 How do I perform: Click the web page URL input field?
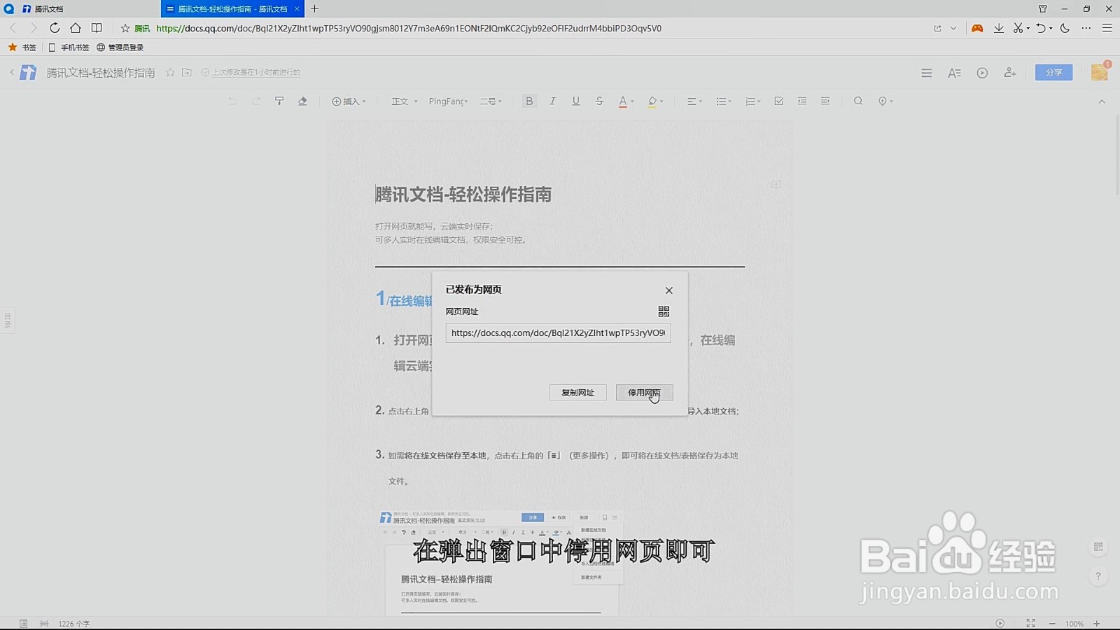558,333
